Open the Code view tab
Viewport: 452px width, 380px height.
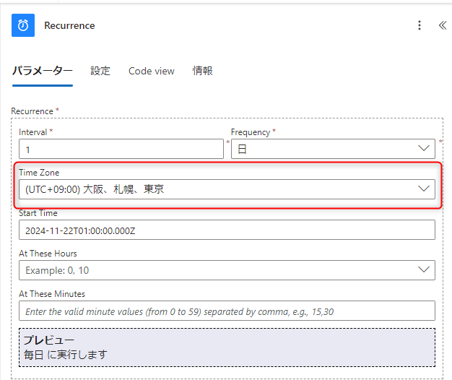[152, 71]
